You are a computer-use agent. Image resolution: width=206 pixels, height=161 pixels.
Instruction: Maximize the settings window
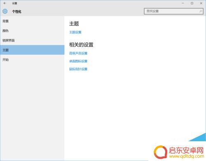[x=192, y=3]
